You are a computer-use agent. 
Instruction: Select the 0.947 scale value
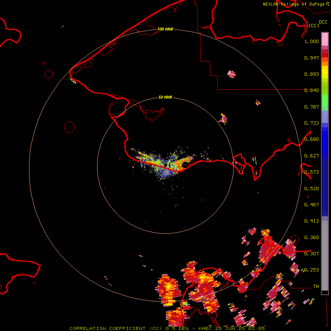[x=312, y=58]
